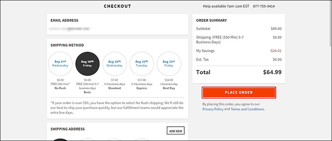Click the $89.00 subtotal value
Screen dimensions: 332x141
point(276,29)
